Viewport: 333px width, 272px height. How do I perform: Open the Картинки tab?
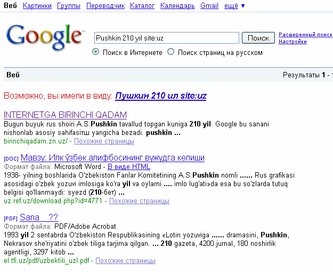pos(37,6)
